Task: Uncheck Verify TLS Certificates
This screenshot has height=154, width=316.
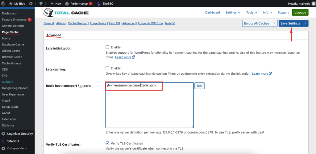Action: pyautogui.click(x=107, y=143)
